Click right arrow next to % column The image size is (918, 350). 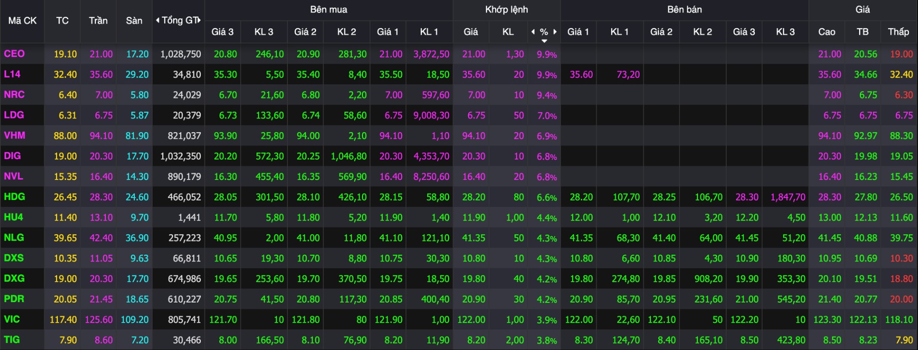click(555, 32)
